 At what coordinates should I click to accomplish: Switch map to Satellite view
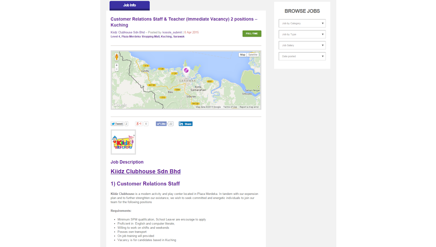[x=253, y=55]
